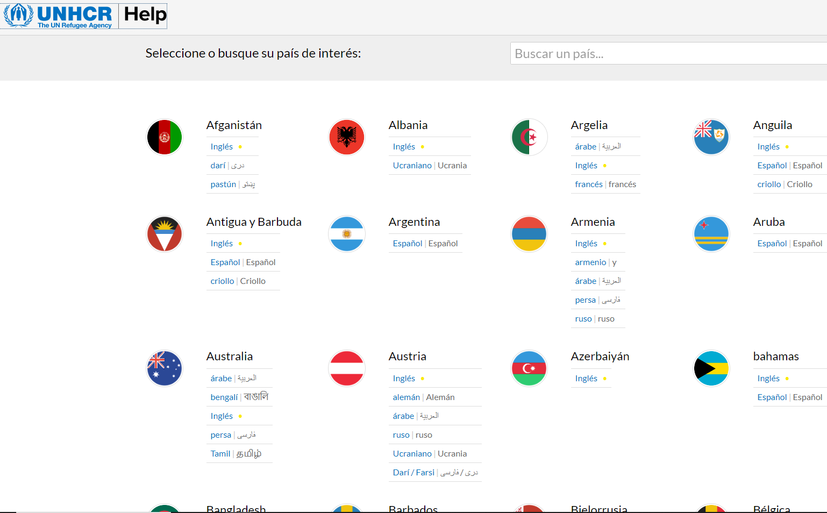Open the Austria flag icon
This screenshot has height=513, width=827.
click(x=347, y=368)
